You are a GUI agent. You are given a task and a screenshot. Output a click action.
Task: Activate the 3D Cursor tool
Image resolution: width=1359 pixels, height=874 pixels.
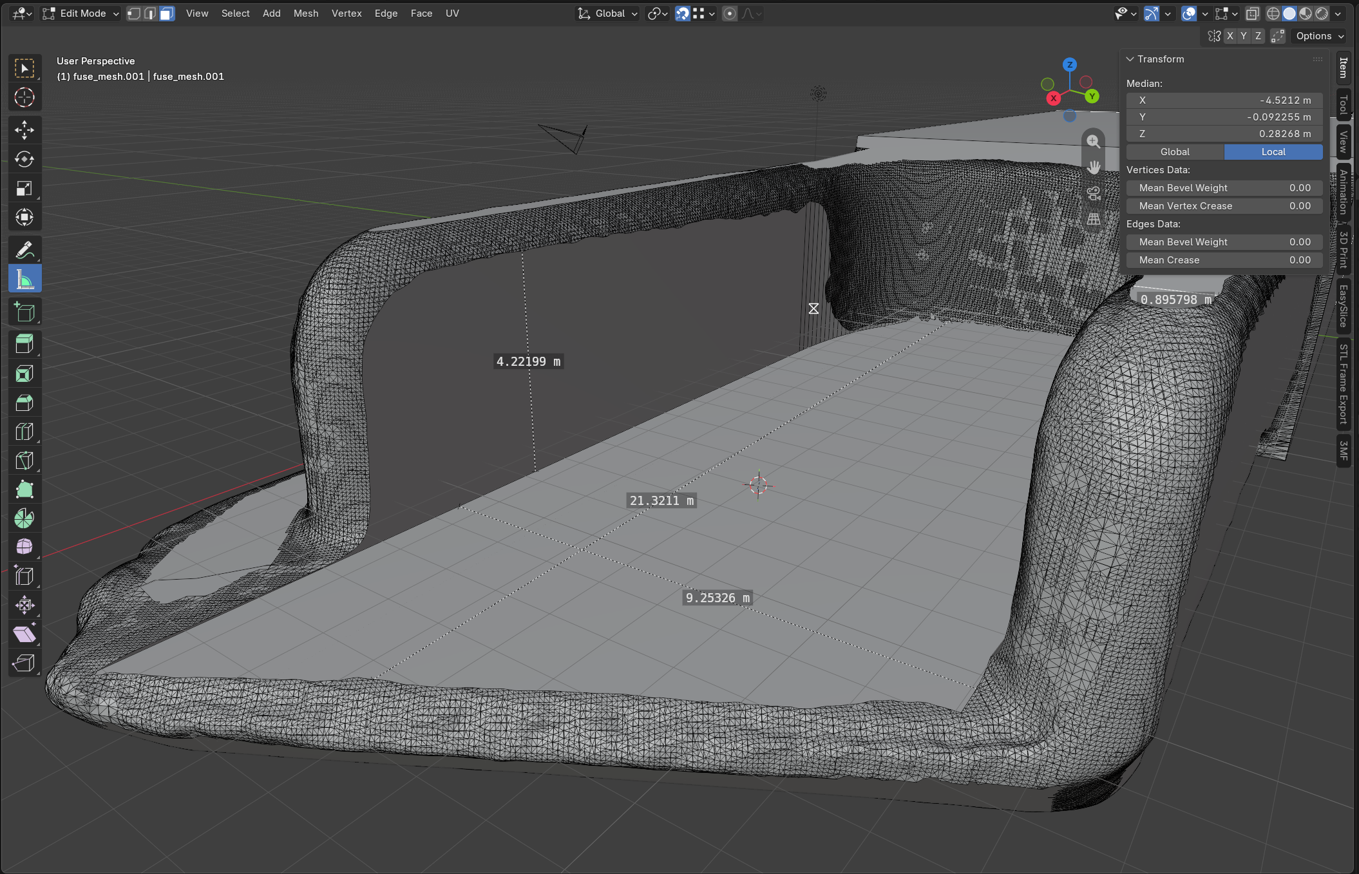pyautogui.click(x=24, y=97)
